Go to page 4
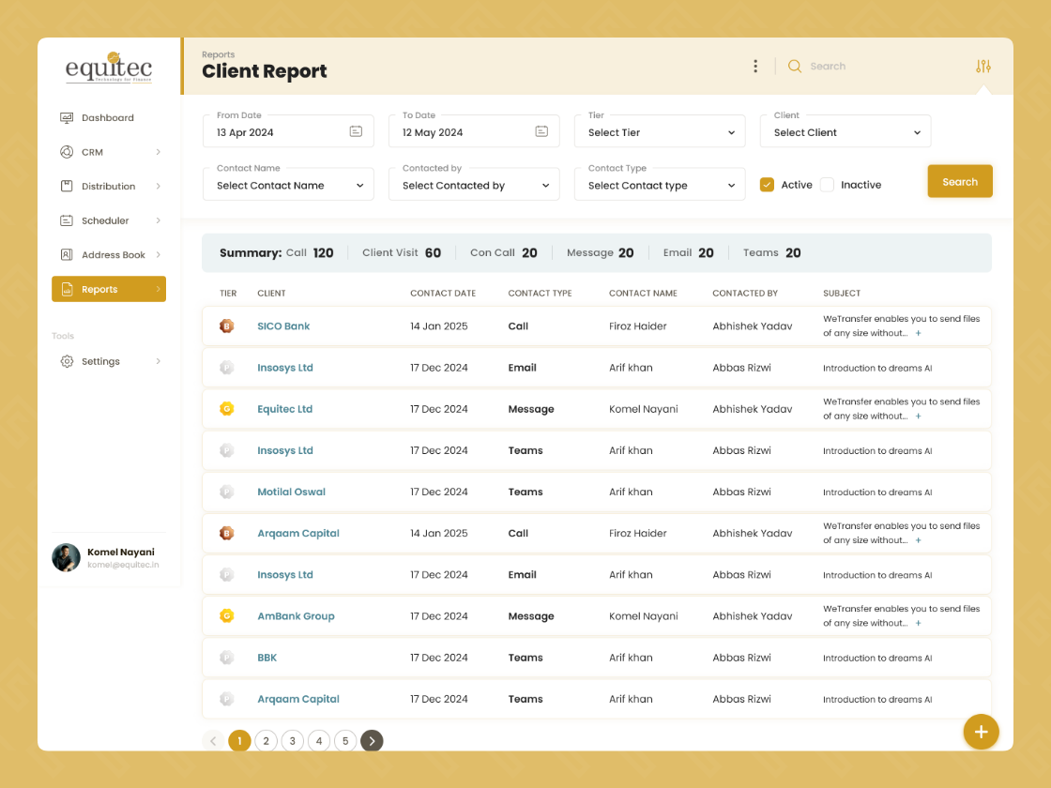The height and width of the screenshot is (788, 1051). coord(319,740)
